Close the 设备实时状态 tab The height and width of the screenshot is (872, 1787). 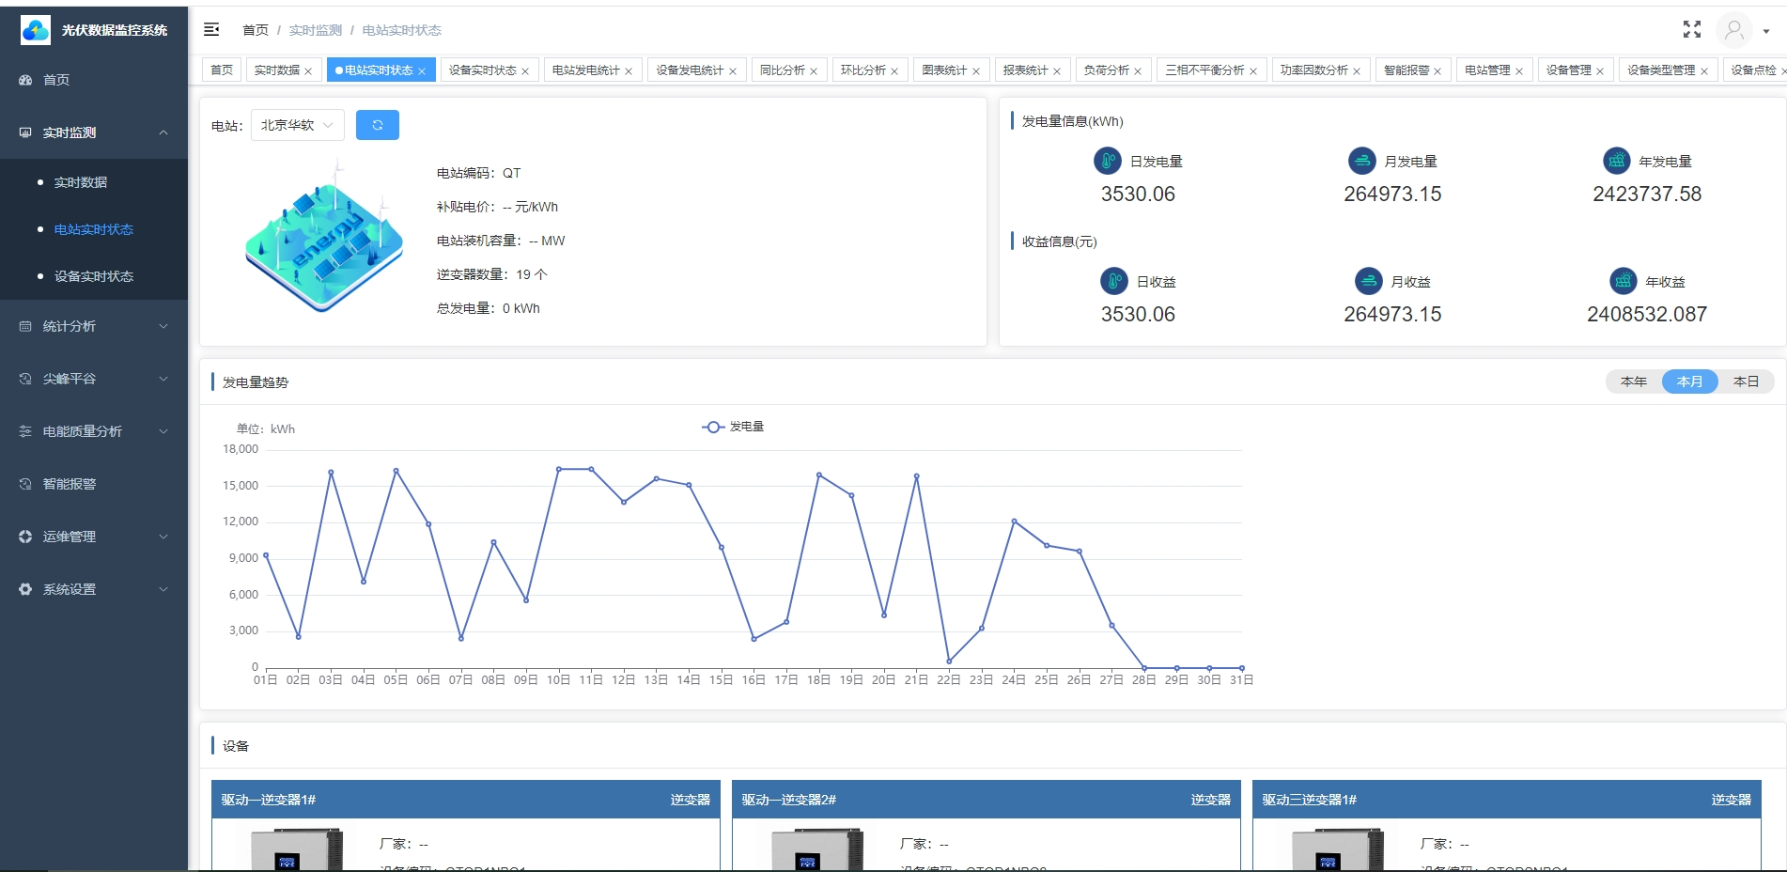click(525, 71)
